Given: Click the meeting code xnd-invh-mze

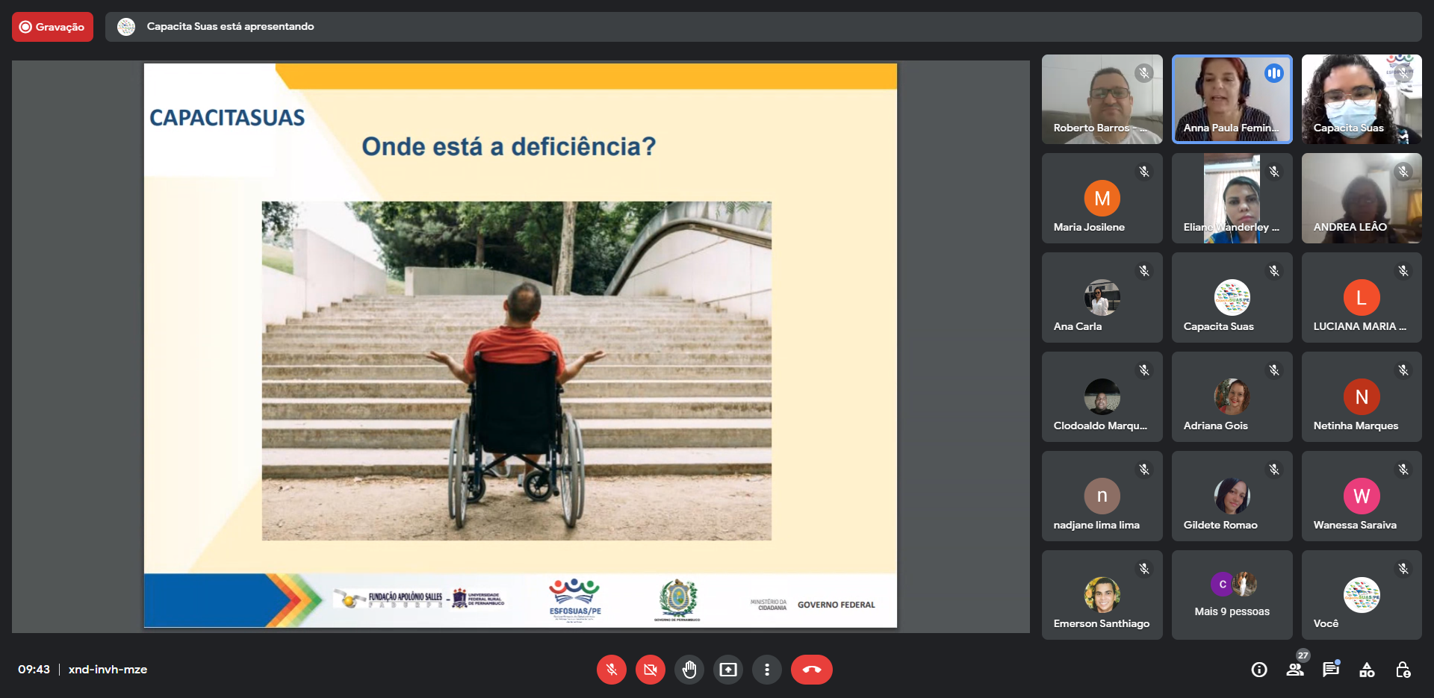Looking at the screenshot, I should coord(108,670).
